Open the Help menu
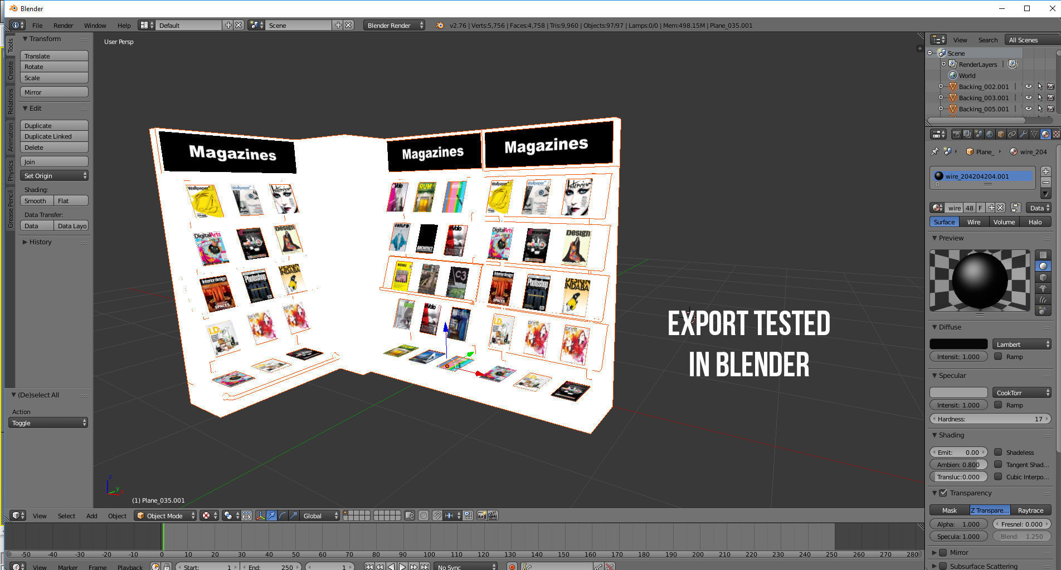Image resolution: width=1061 pixels, height=570 pixels. pyautogui.click(x=124, y=25)
